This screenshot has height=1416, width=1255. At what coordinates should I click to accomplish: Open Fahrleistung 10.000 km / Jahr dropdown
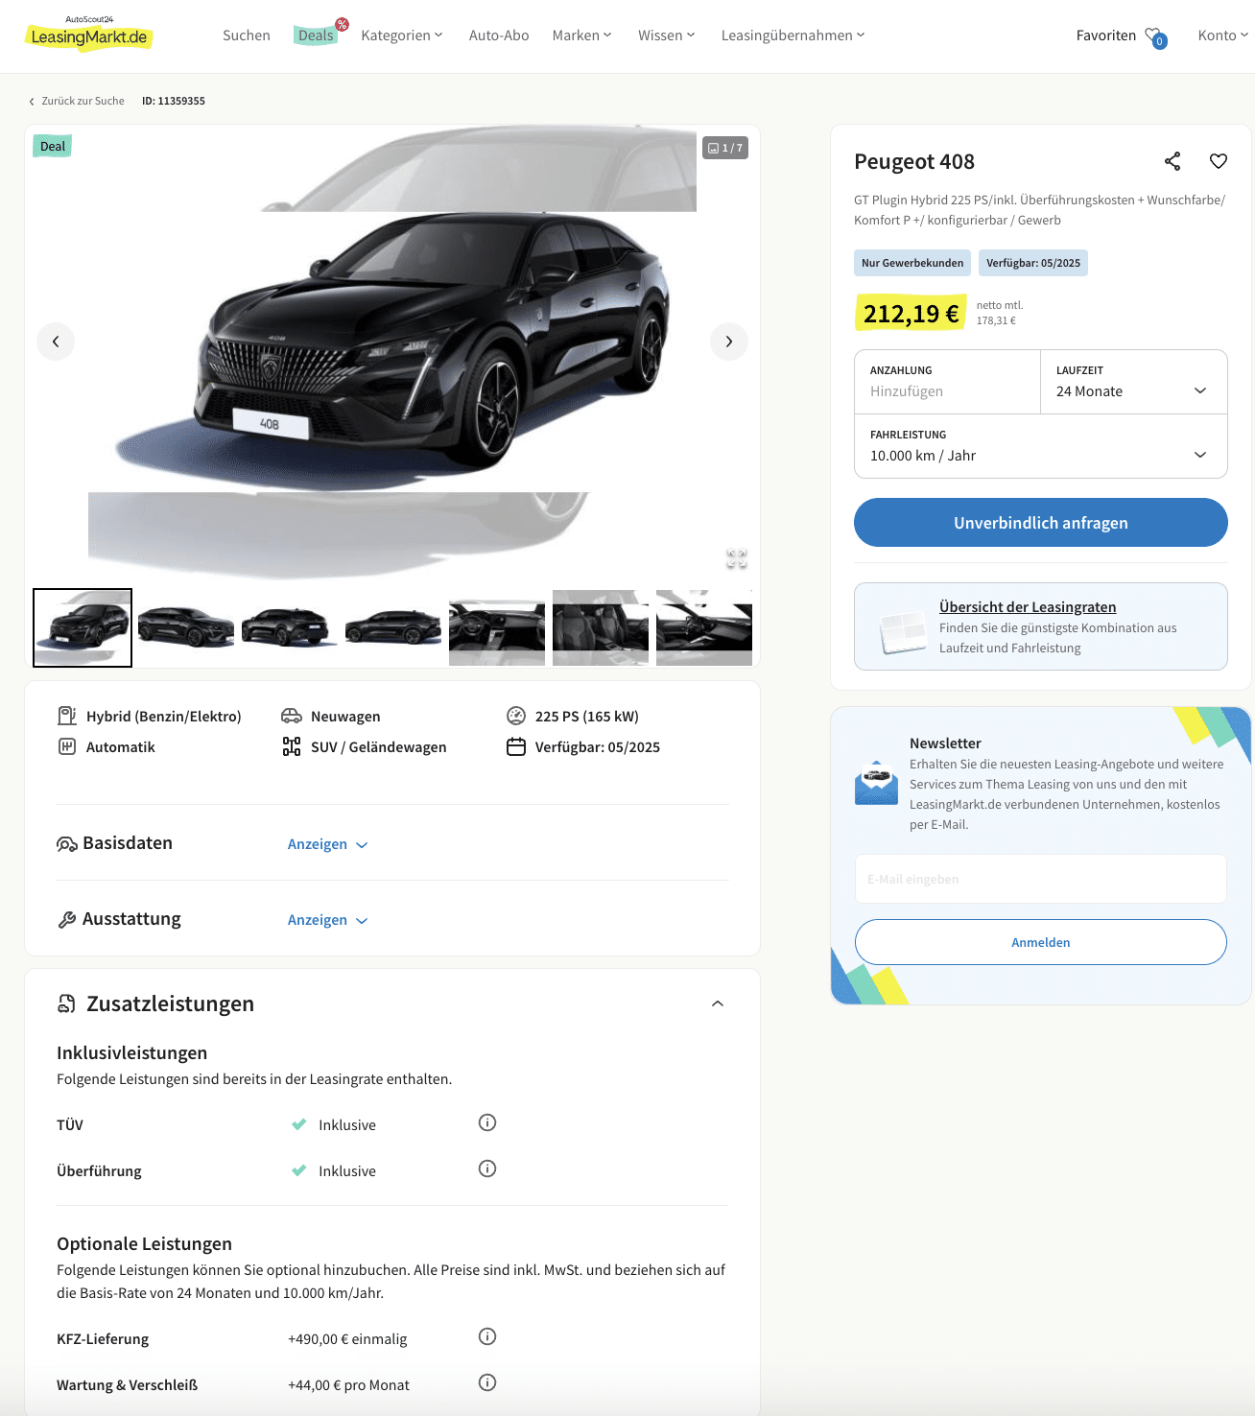[1041, 446]
